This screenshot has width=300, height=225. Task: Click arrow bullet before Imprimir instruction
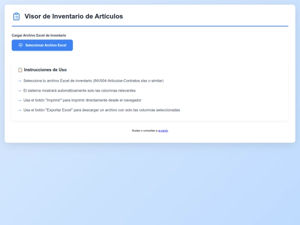19,101
